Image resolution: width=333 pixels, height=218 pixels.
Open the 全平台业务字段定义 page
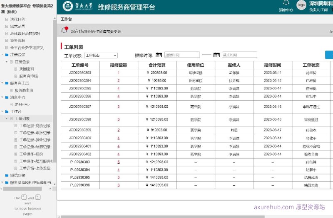point(27,48)
